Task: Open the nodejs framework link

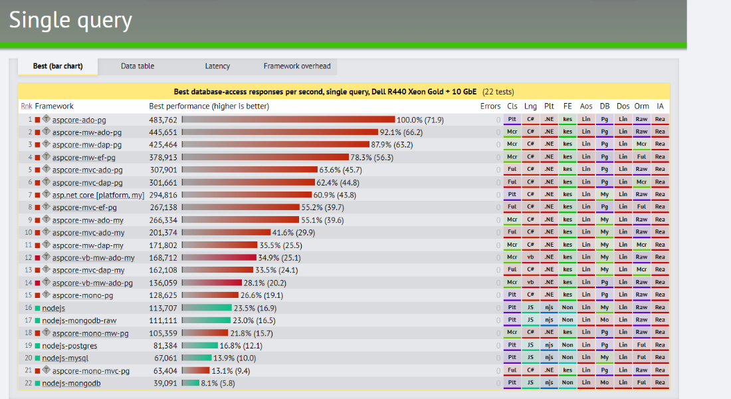Action: pos(54,308)
